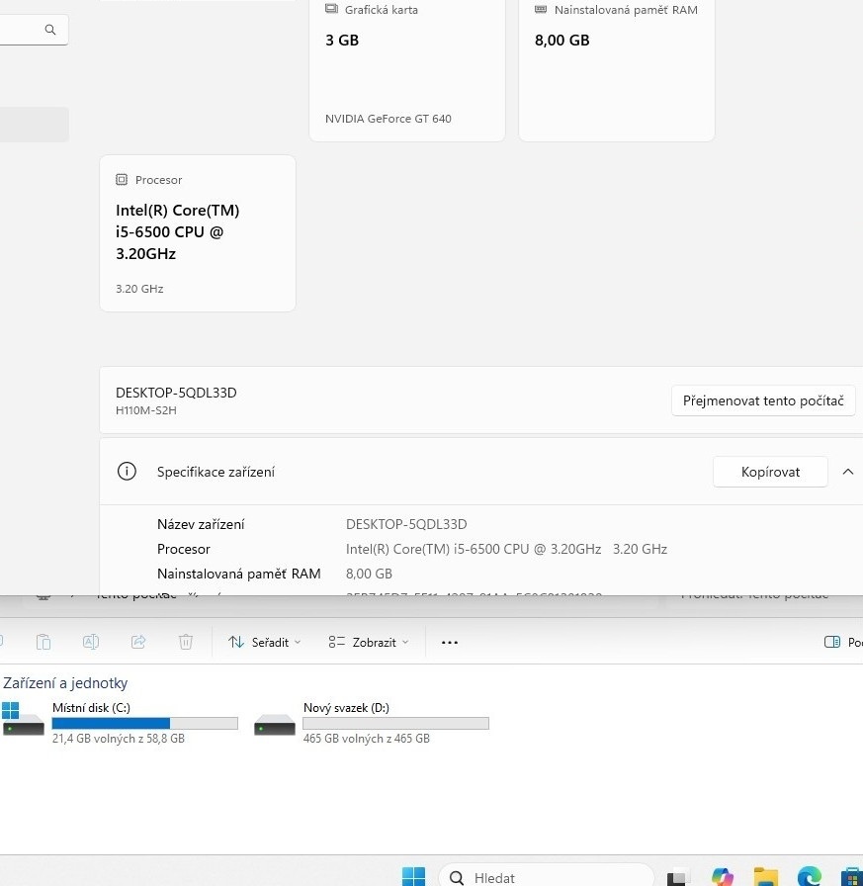Click the Paste icon in Explorer toolbar

click(x=43, y=642)
